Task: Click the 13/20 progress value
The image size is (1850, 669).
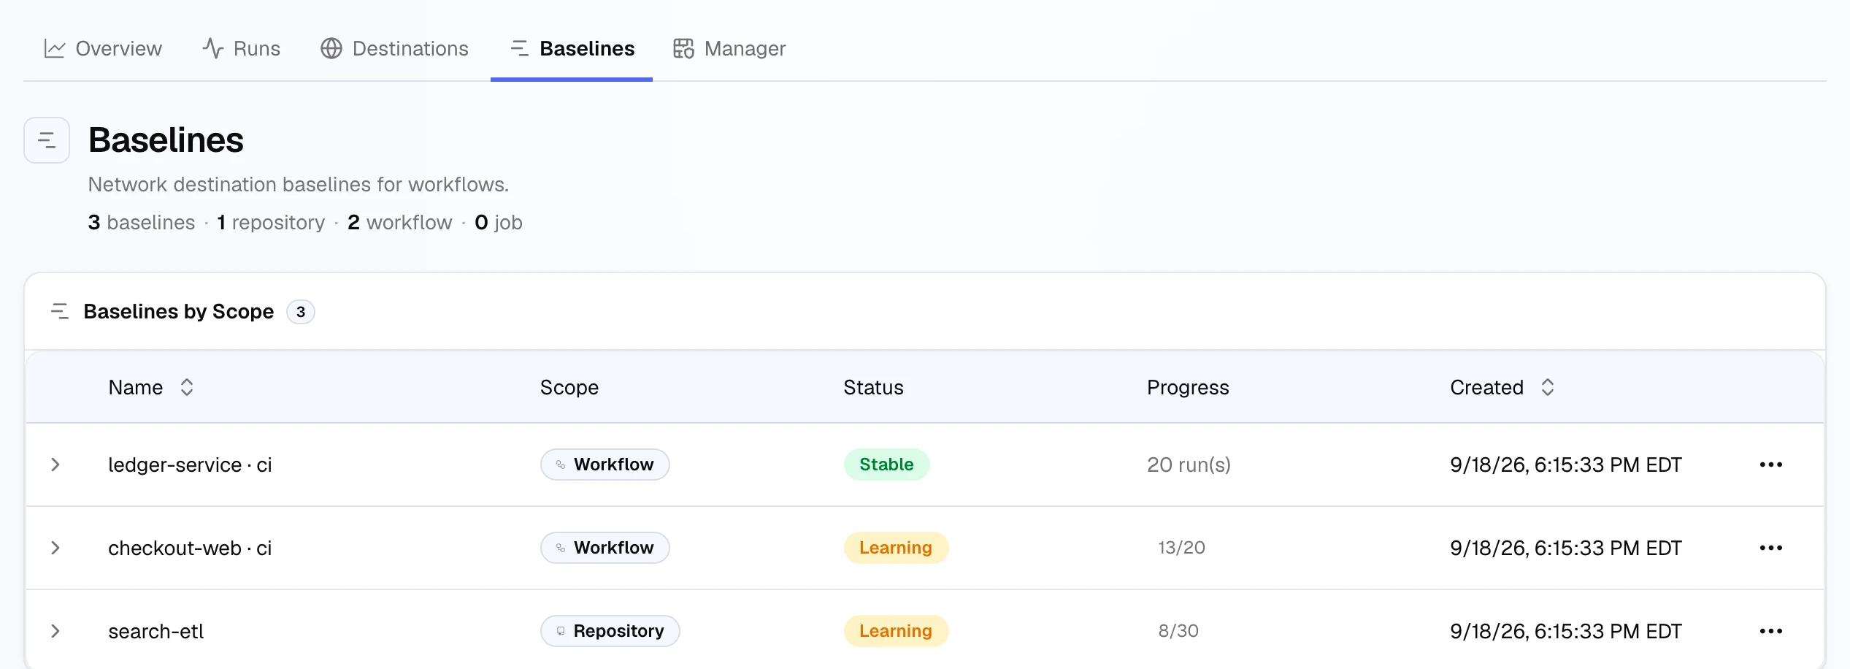Action: click(1181, 548)
